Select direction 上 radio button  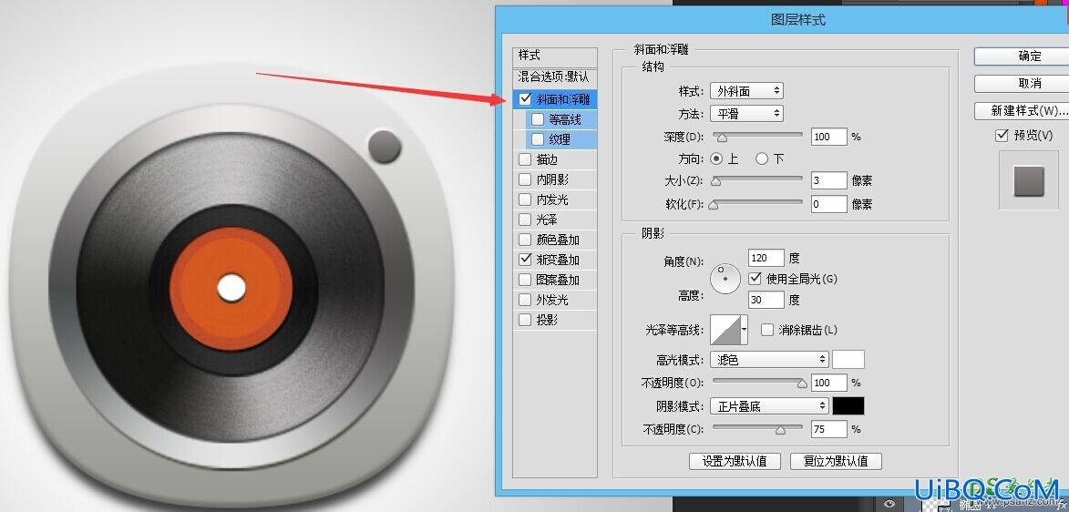(x=715, y=159)
